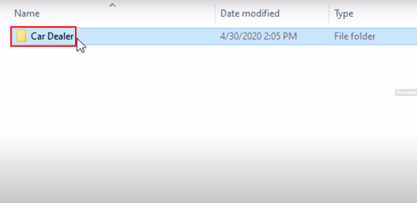
Task: Sort by Date modified column header
Action: (250, 13)
